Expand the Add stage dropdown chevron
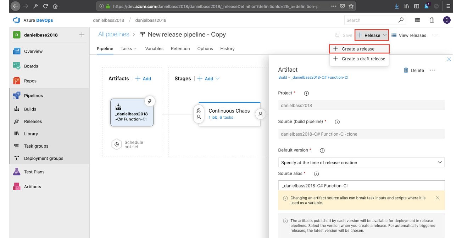 [217, 79]
